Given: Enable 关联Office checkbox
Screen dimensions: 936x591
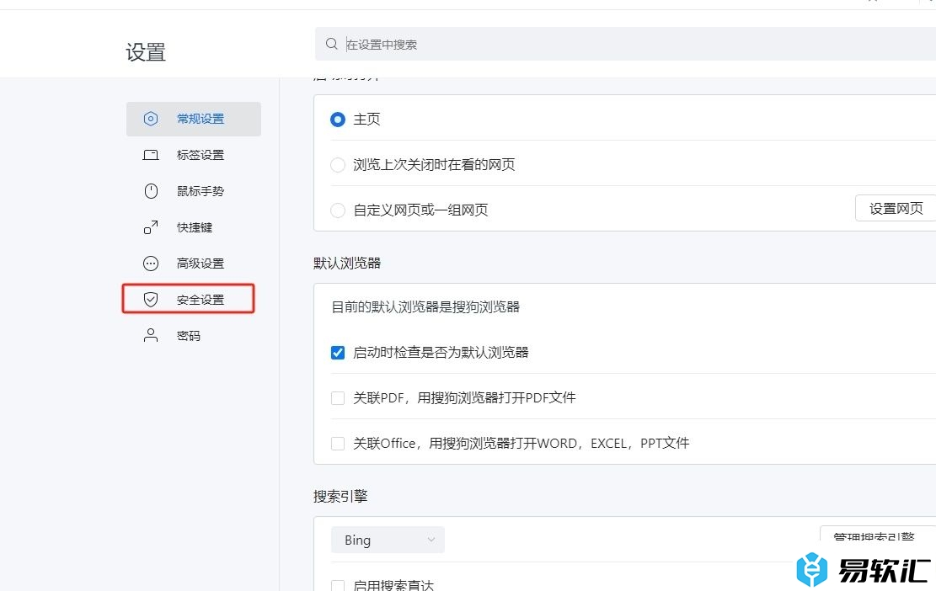Looking at the screenshot, I should pos(338,443).
